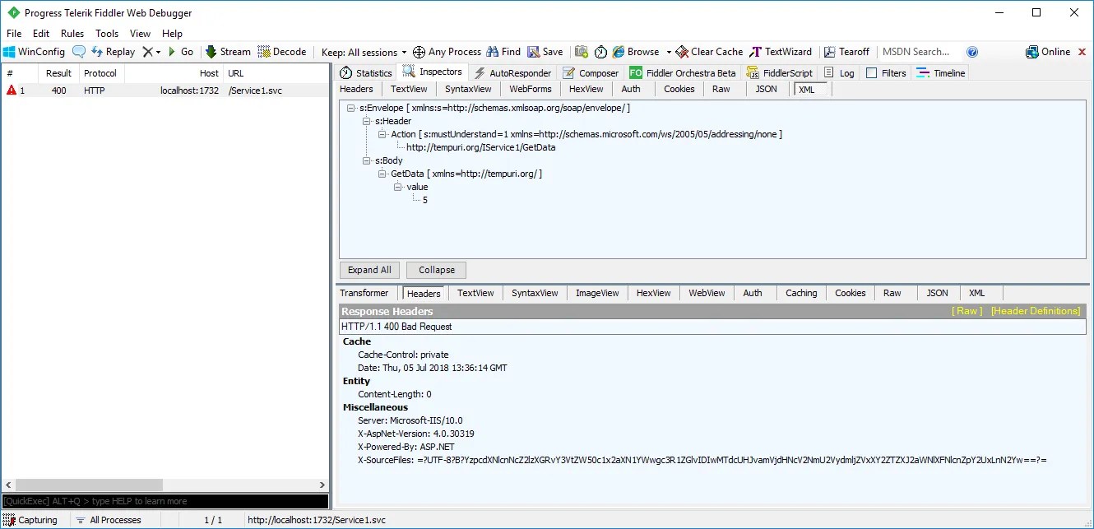Toggle the Capturing status indicator

[x=31, y=520]
